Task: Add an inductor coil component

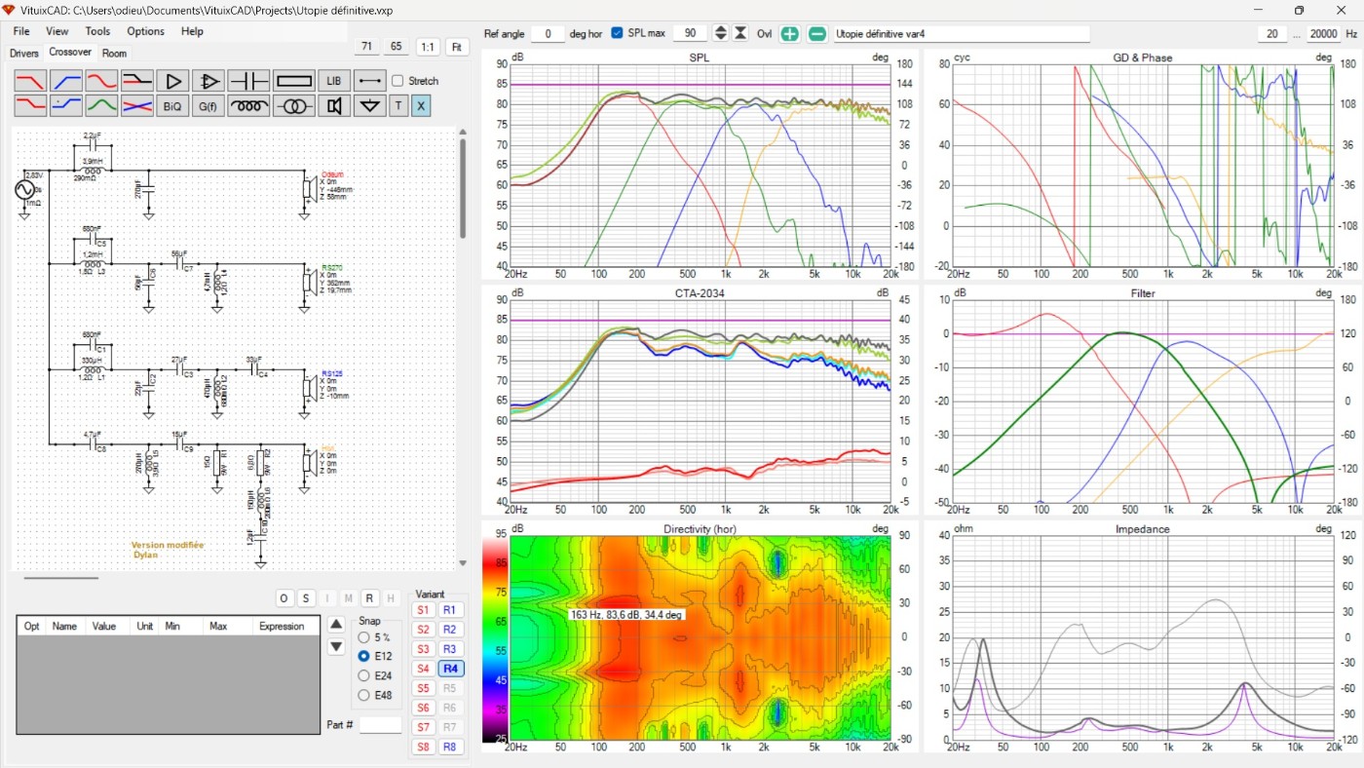Action: [x=248, y=106]
